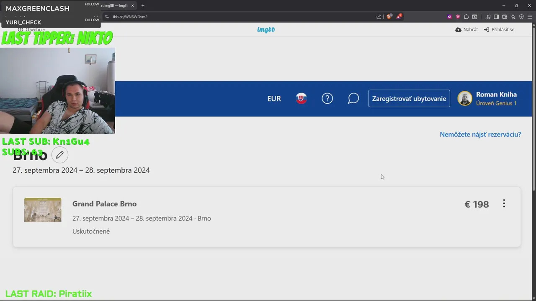Open the Brave Wallet icon
Viewport: 536px width, 301px height.
tap(505, 17)
